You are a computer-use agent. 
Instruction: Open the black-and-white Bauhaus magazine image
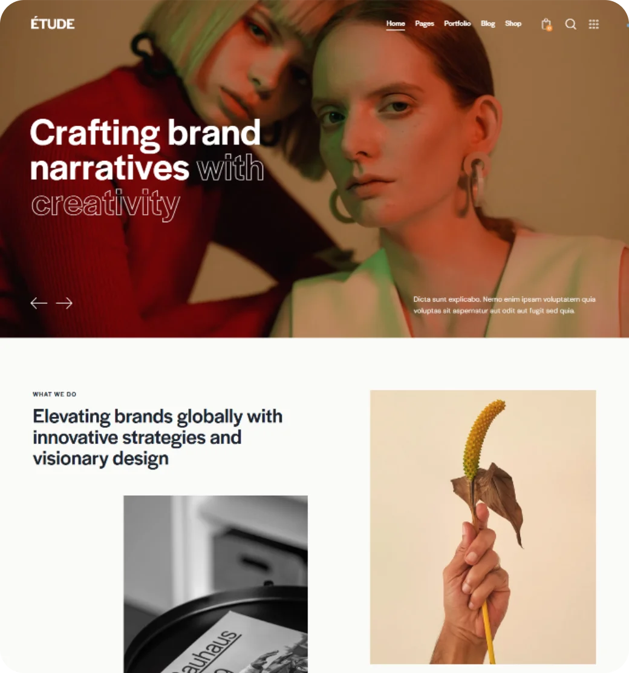point(215,584)
